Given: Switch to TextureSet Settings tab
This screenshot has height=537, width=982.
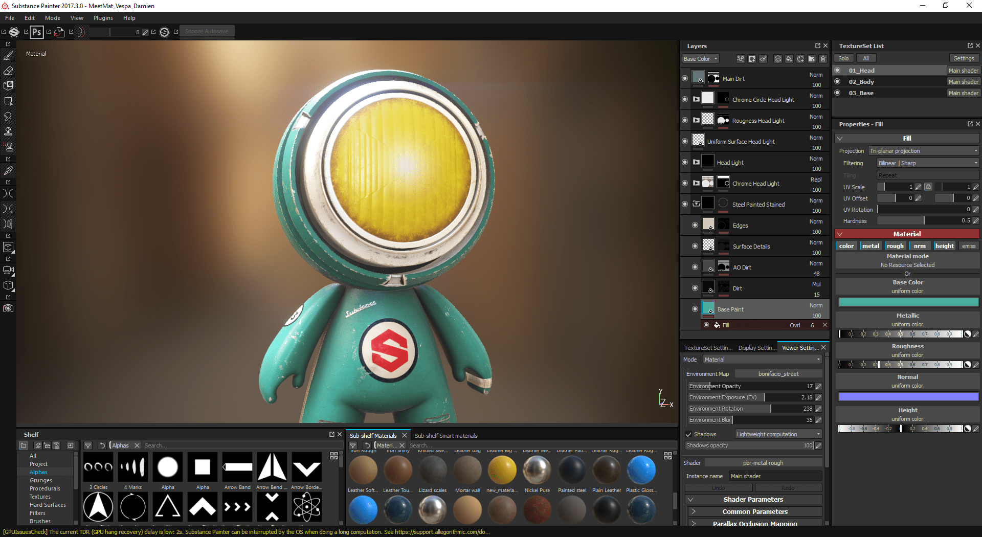Looking at the screenshot, I should coord(708,348).
